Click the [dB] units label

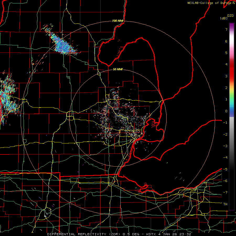pyautogui.click(x=224, y=18)
